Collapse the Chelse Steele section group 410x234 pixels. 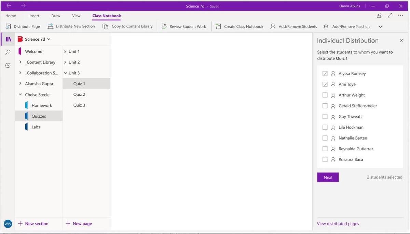(x=20, y=95)
